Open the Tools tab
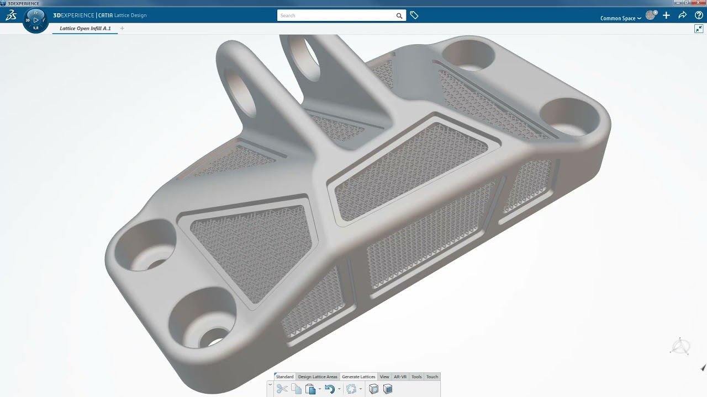707x397 pixels. (416, 377)
